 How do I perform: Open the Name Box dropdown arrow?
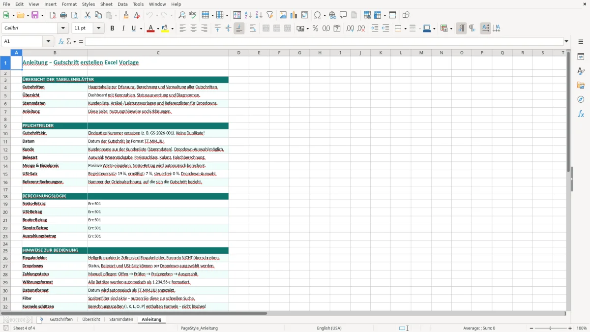pyautogui.click(x=48, y=41)
